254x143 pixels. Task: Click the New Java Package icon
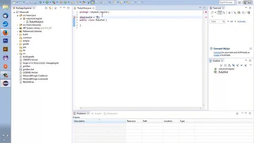[61, 2]
